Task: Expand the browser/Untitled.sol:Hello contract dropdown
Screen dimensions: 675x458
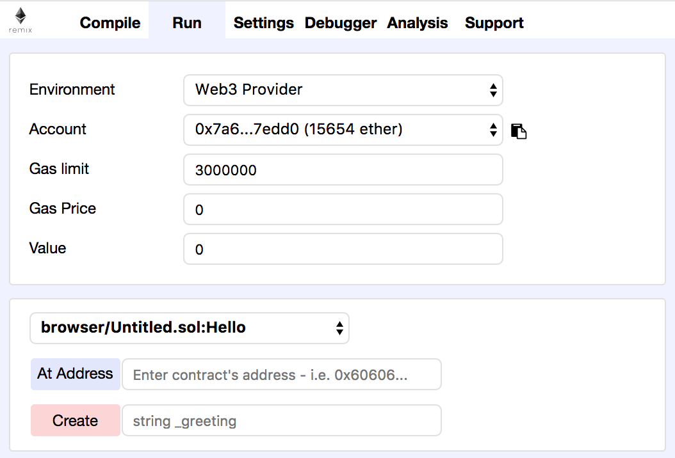Action: 190,328
